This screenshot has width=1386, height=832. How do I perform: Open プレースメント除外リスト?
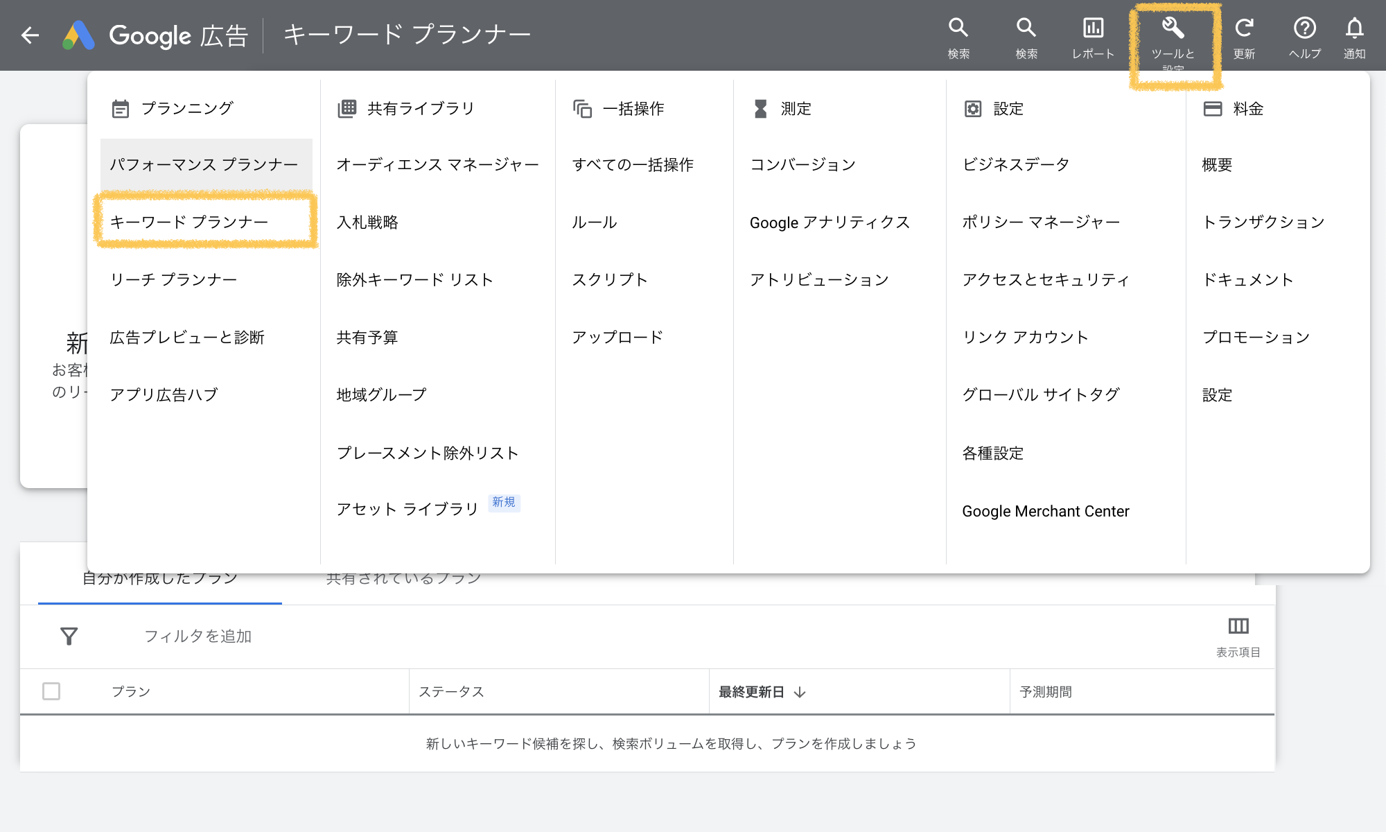[x=428, y=453]
